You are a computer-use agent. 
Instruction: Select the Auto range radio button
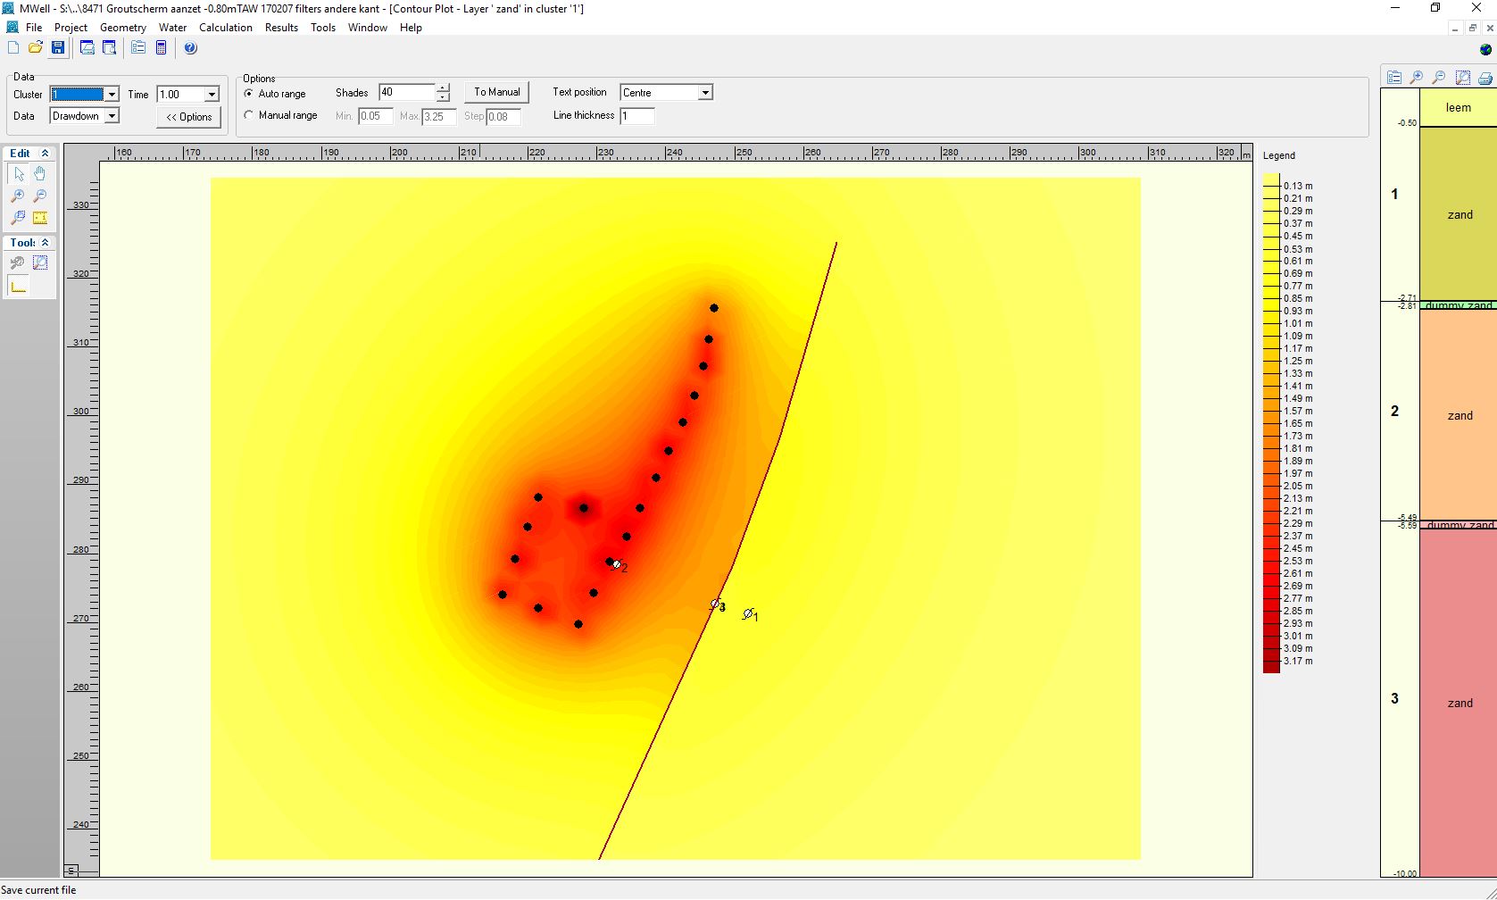249,94
